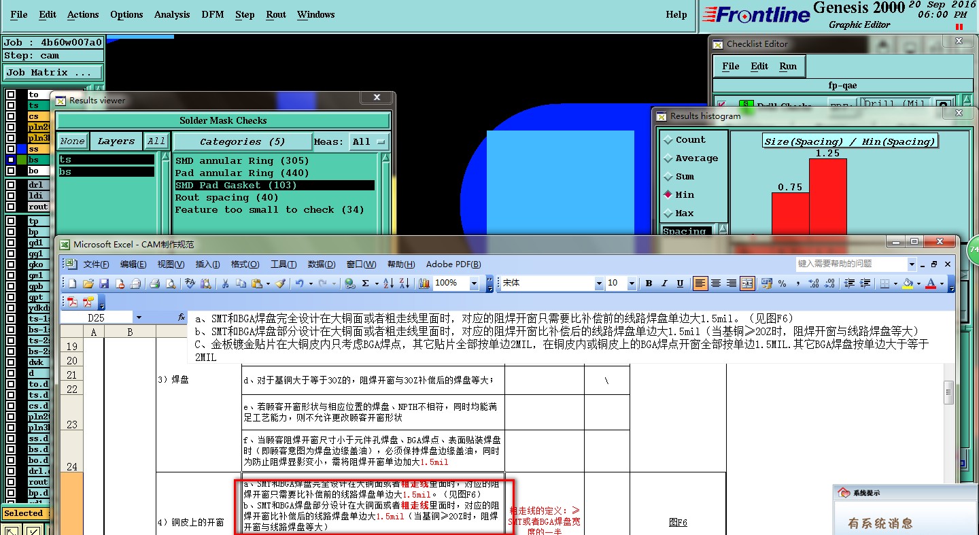Select SMD Pad Gasket (103) category
The height and width of the screenshot is (535, 979).
pos(274,185)
